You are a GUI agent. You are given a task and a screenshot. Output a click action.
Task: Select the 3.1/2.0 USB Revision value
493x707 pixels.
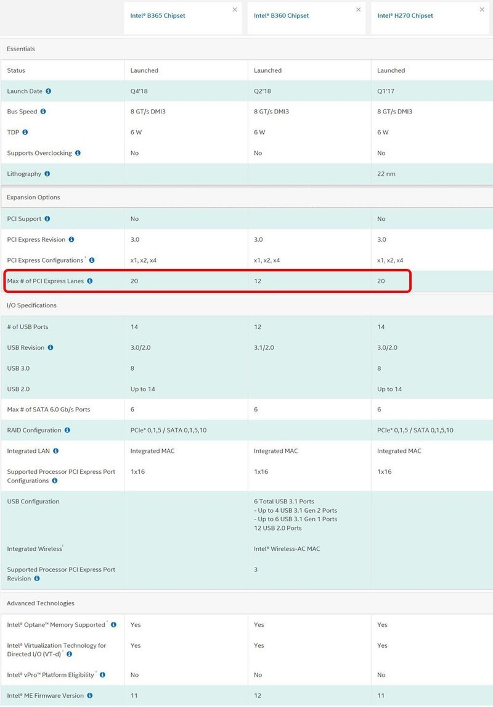click(264, 347)
